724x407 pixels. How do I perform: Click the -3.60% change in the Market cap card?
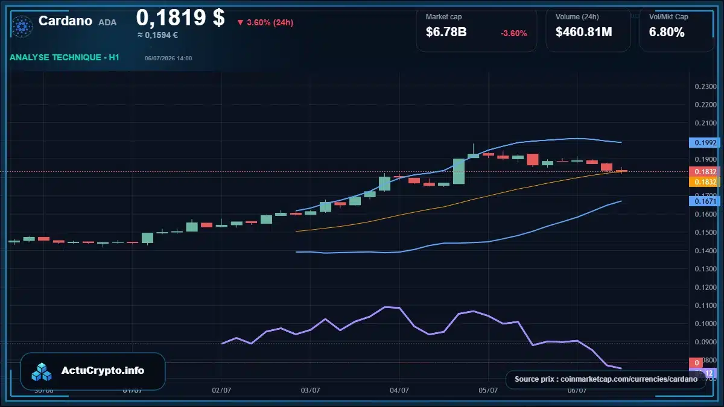pos(514,33)
